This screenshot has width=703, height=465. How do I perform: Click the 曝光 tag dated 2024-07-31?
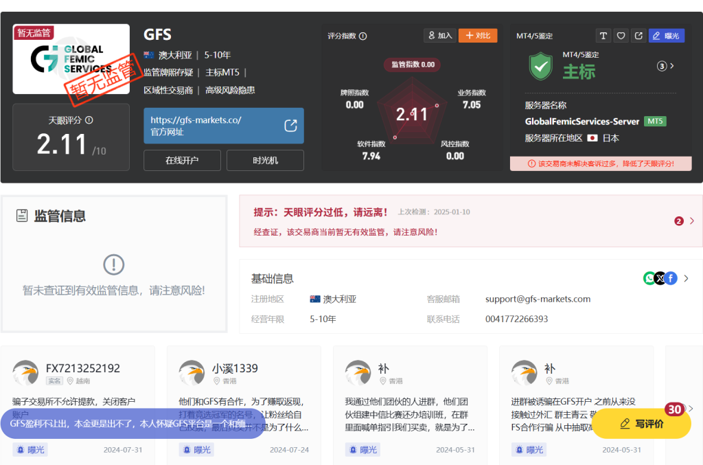(30, 450)
